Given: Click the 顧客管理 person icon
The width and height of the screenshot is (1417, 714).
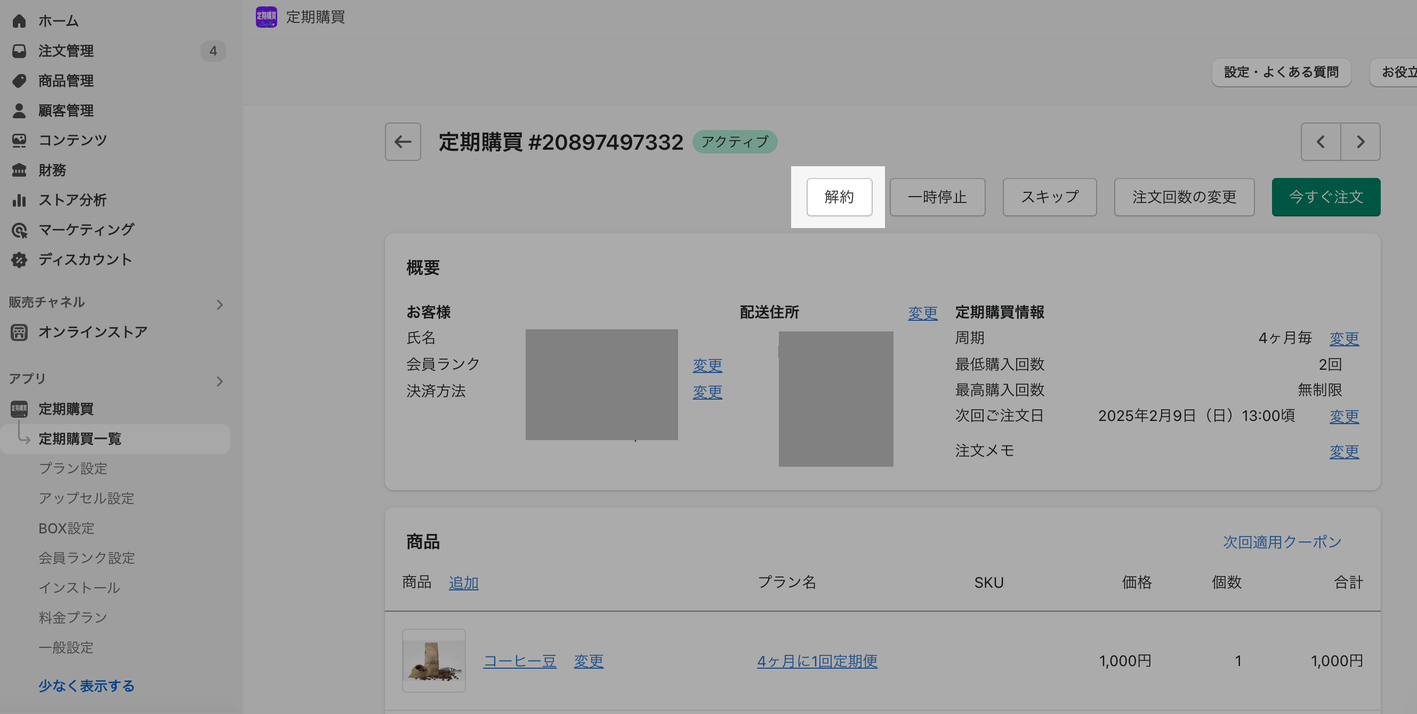Looking at the screenshot, I should pyautogui.click(x=19, y=110).
